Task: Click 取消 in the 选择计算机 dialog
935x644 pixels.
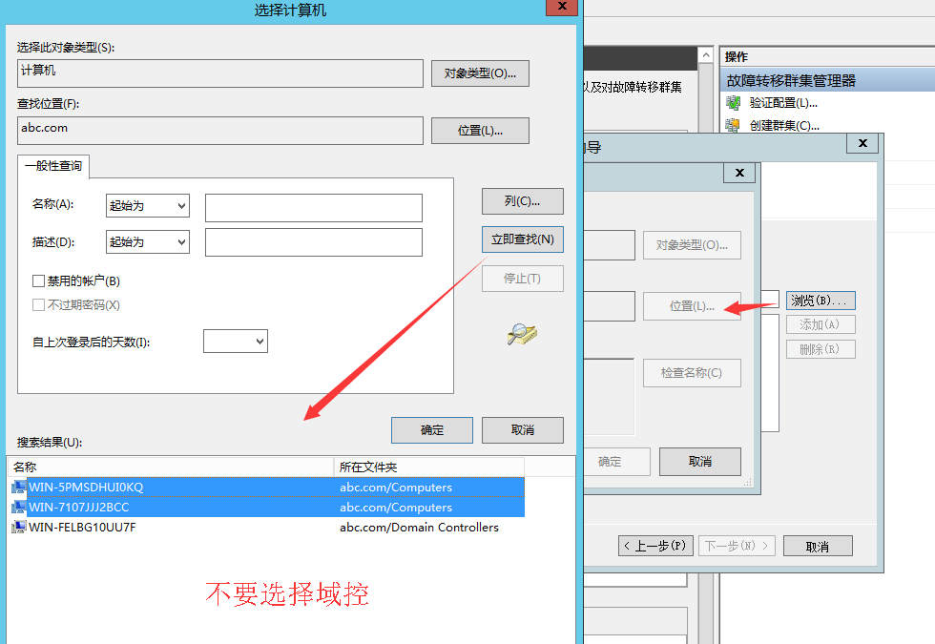Action: click(x=523, y=430)
